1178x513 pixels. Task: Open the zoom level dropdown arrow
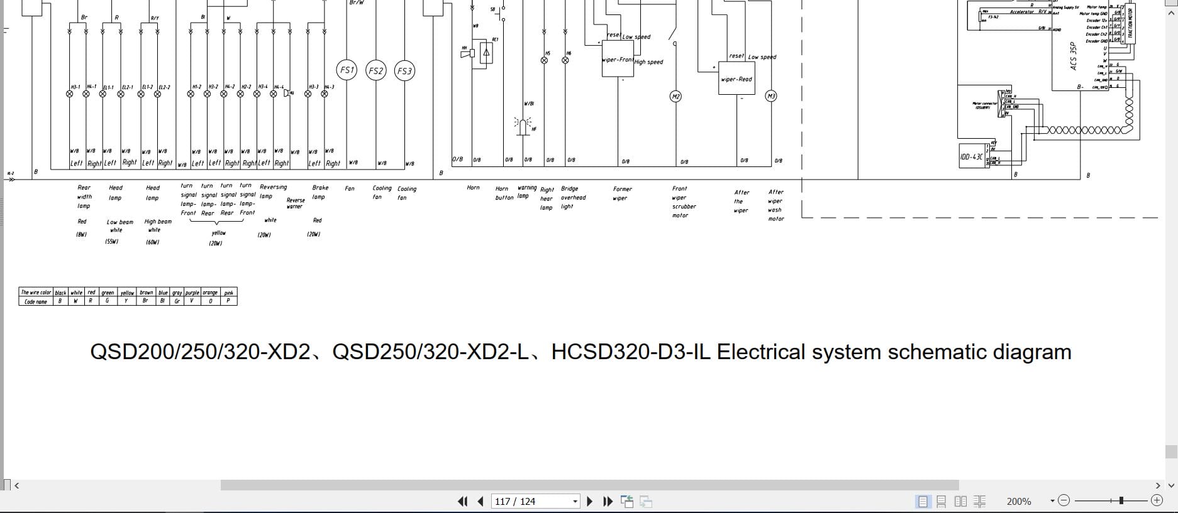(1052, 501)
